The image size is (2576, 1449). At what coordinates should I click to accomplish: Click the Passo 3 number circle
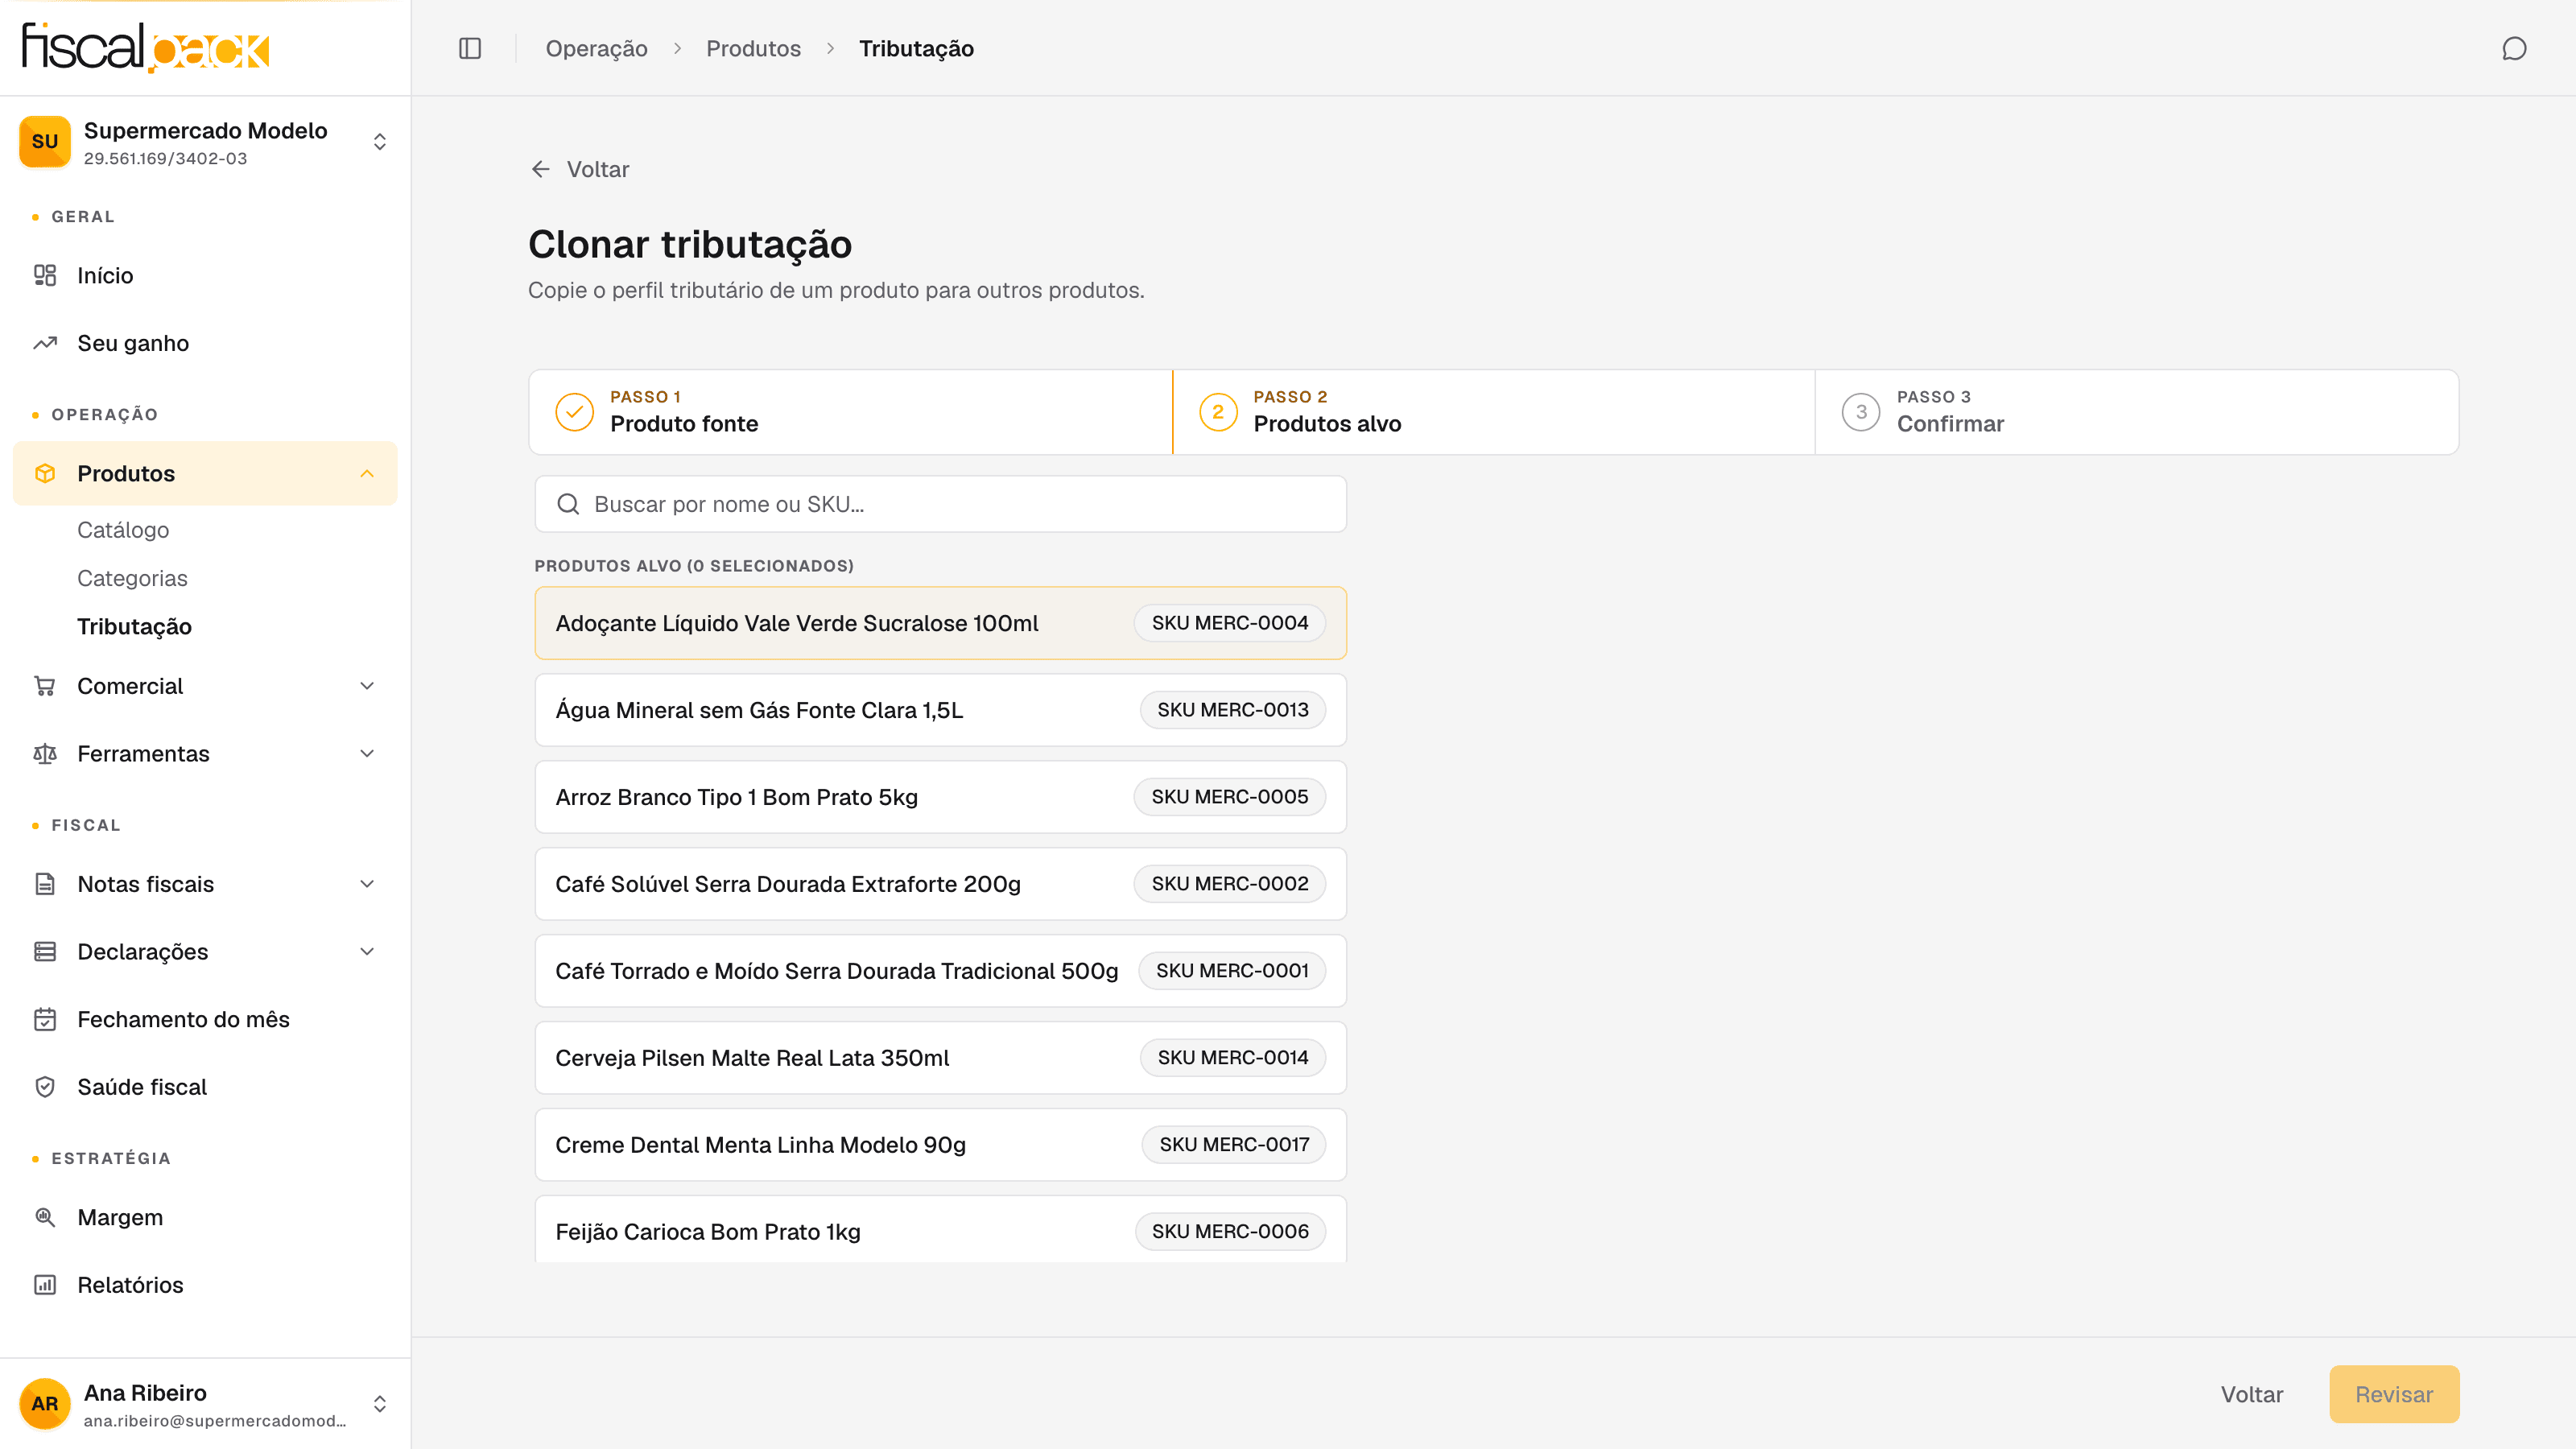click(x=1861, y=412)
